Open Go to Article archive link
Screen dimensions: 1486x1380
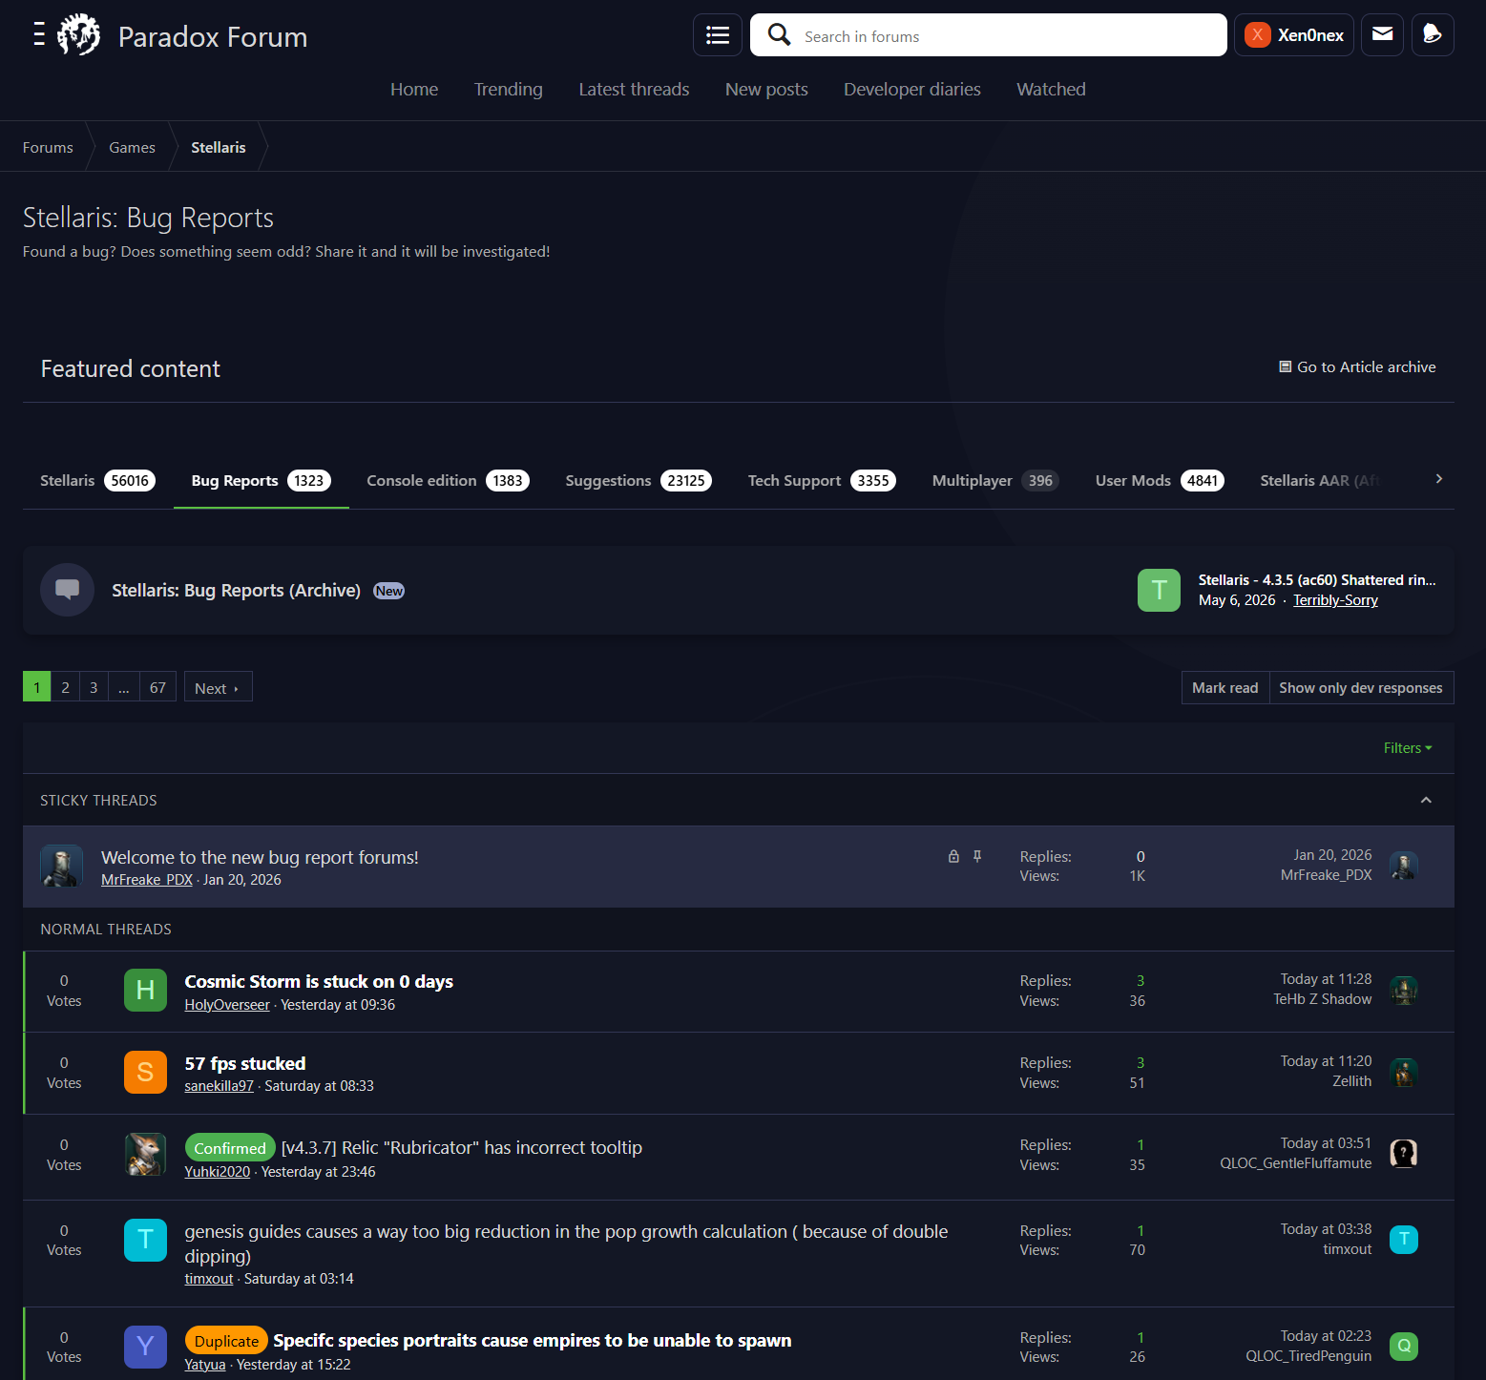pos(1357,367)
